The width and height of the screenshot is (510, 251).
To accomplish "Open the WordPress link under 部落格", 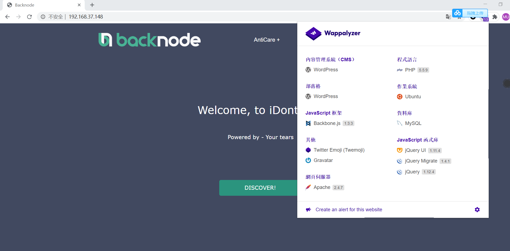I will pos(326,96).
